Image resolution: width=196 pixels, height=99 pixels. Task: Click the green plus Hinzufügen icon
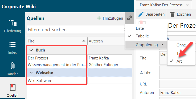coord(99,18)
